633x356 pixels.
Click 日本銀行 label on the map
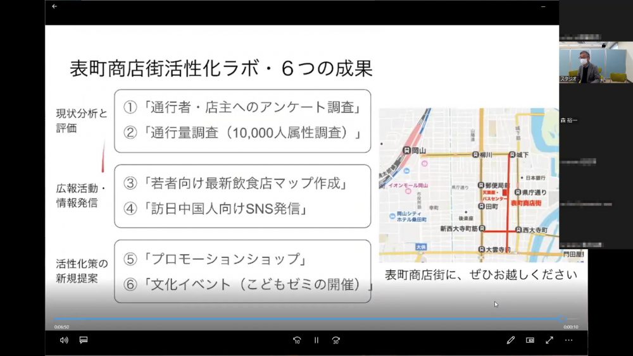536,178
